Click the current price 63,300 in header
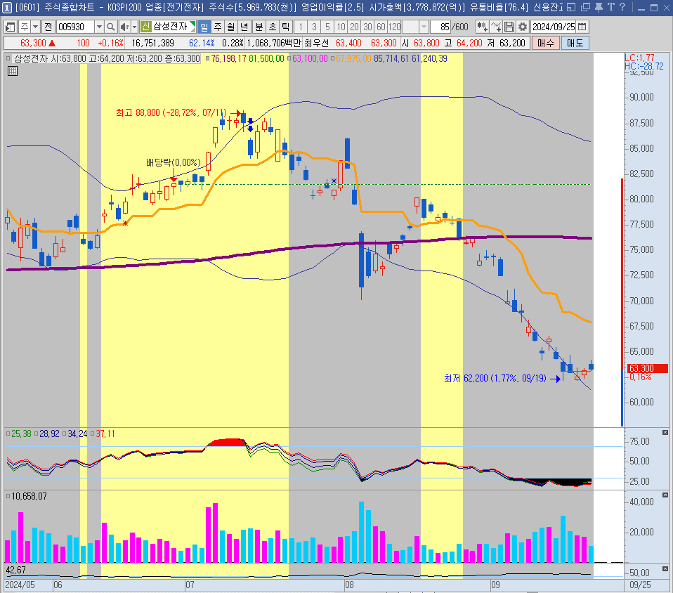 point(33,43)
